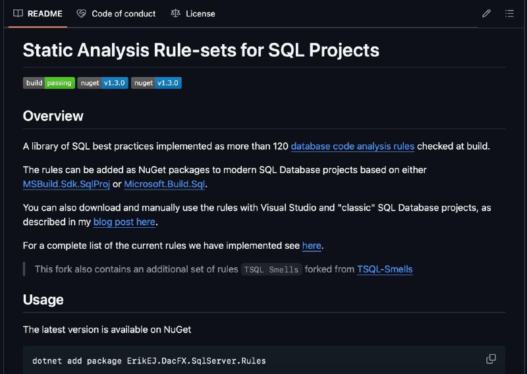Open the first nuget v1.3.0 badge

click(103, 83)
